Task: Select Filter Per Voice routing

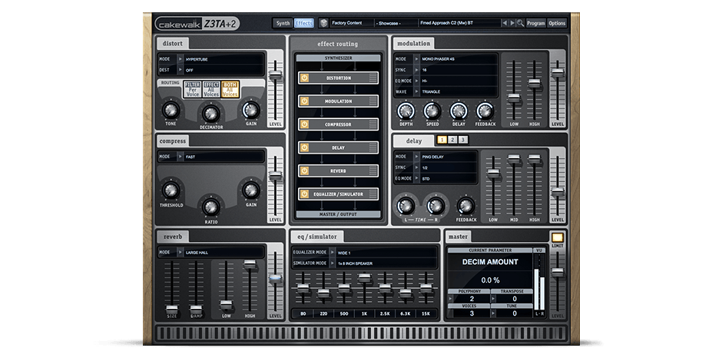Action: 192,89
